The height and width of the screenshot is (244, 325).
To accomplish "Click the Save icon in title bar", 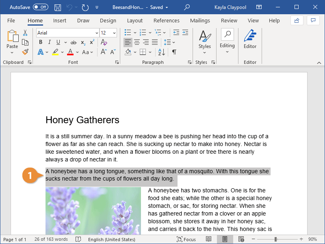I will [58, 7].
